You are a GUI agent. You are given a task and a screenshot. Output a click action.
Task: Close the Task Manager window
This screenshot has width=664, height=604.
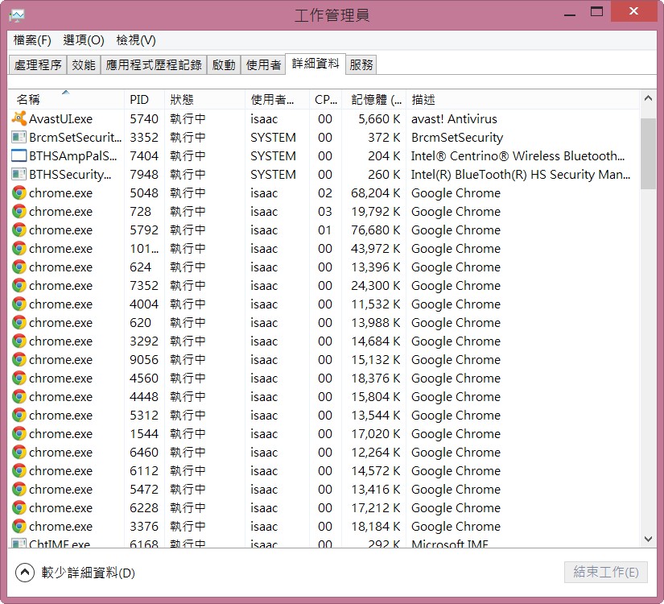(x=633, y=11)
